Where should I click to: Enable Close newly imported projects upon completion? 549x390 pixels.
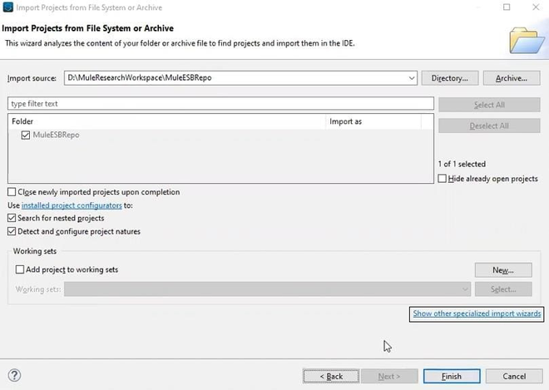12,192
